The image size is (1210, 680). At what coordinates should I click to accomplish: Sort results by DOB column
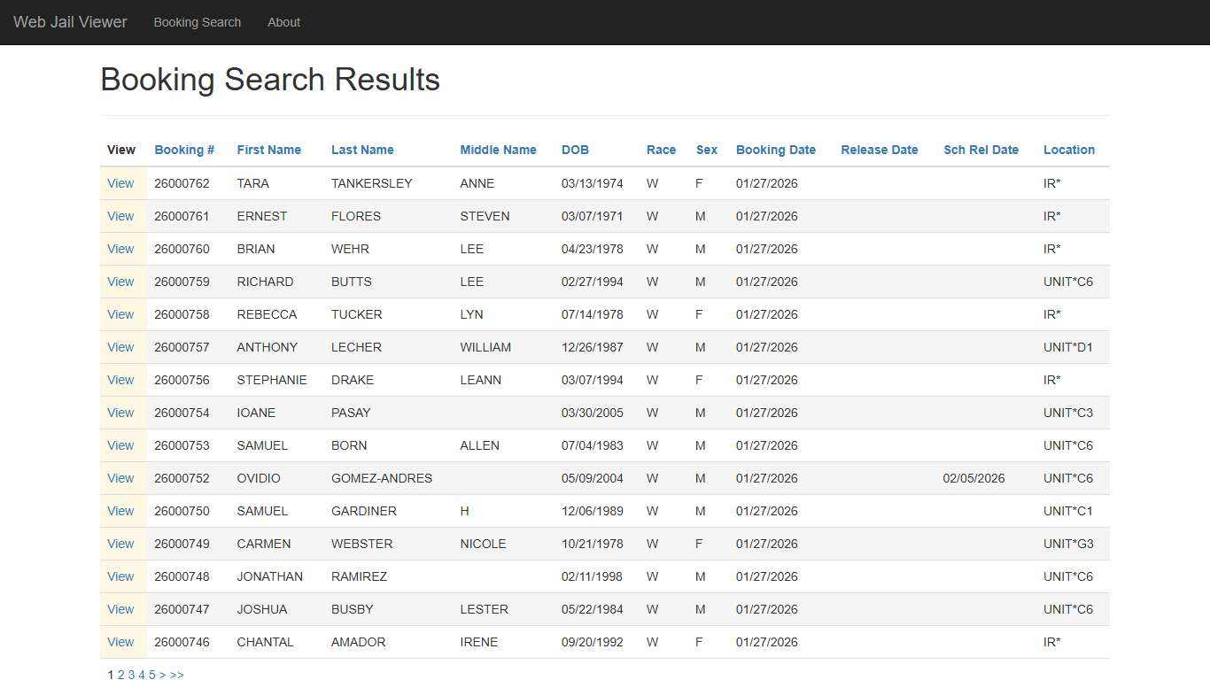click(x=575, y=150)
